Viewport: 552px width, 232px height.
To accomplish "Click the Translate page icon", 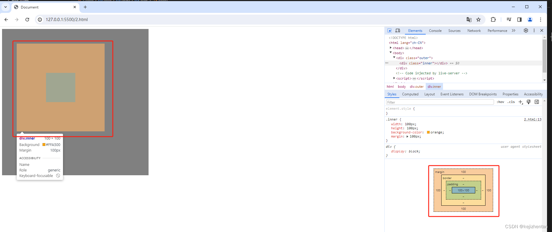I will (x=469, y=20).
